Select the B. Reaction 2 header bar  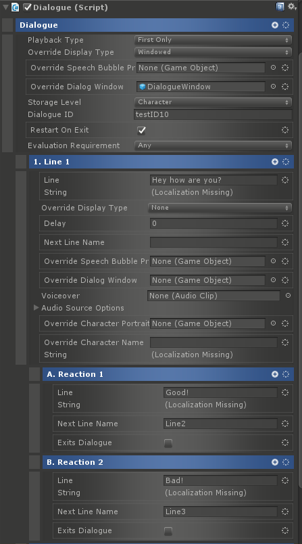pyautogui.click(x=168, y=462)
